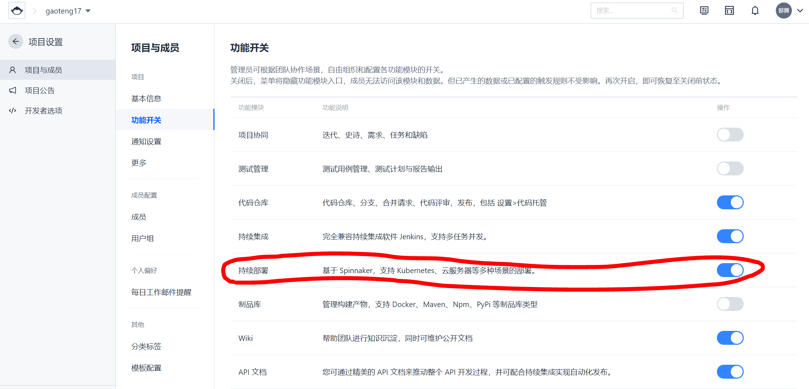This screenshot has height=389, width=809.
Task: Select 通知设置 in the settings menu
Action: (x=146, y=142)
